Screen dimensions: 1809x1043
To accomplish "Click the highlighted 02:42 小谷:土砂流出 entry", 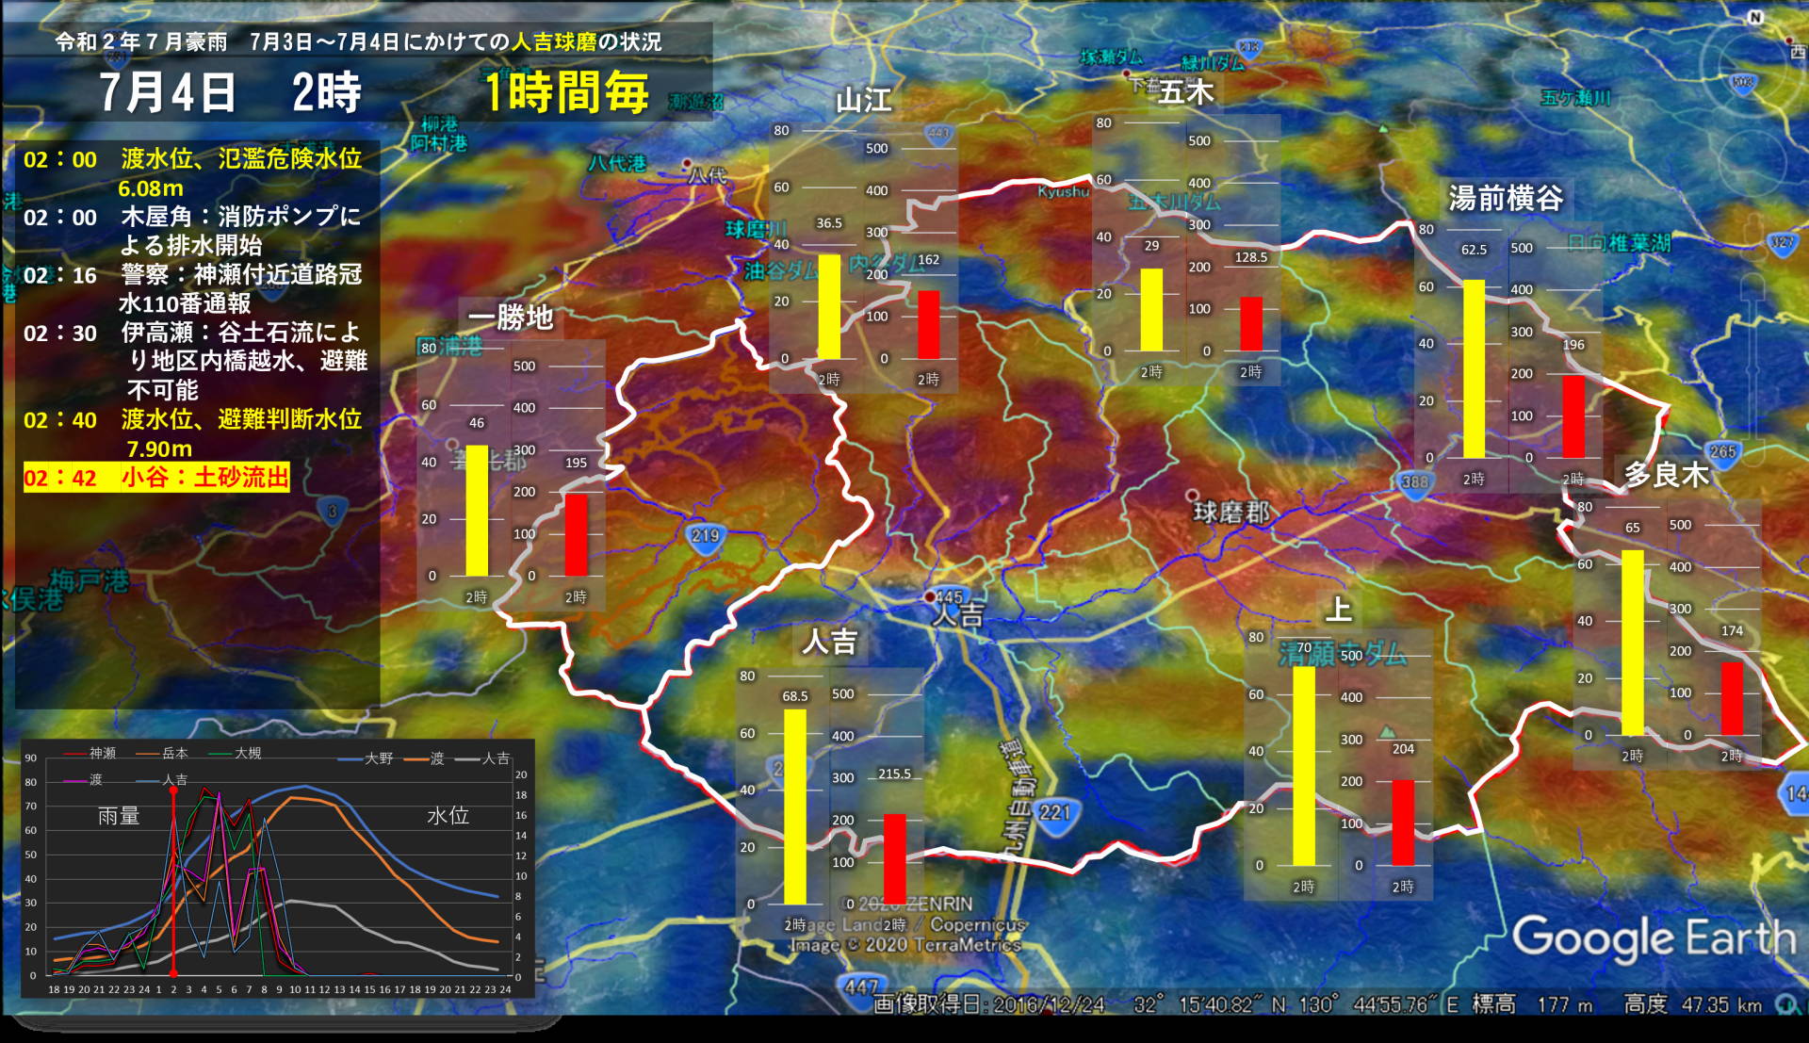I will tap(156, 478).
